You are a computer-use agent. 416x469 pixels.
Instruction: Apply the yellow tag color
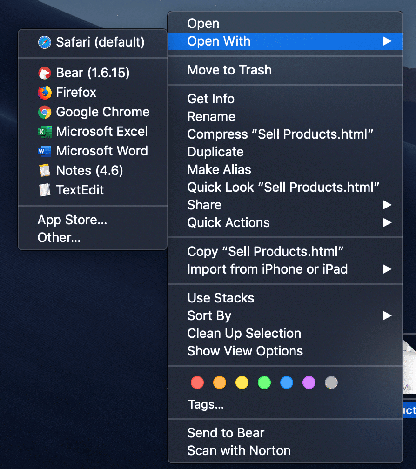(242, 382)
